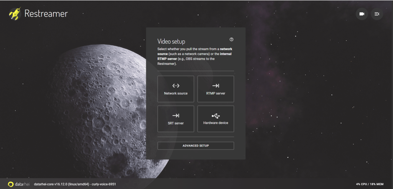The height and width of the screenshot is (189, 393).
Task: Click the RTMP server arrow icon
Action: click(x=216, y=85)
